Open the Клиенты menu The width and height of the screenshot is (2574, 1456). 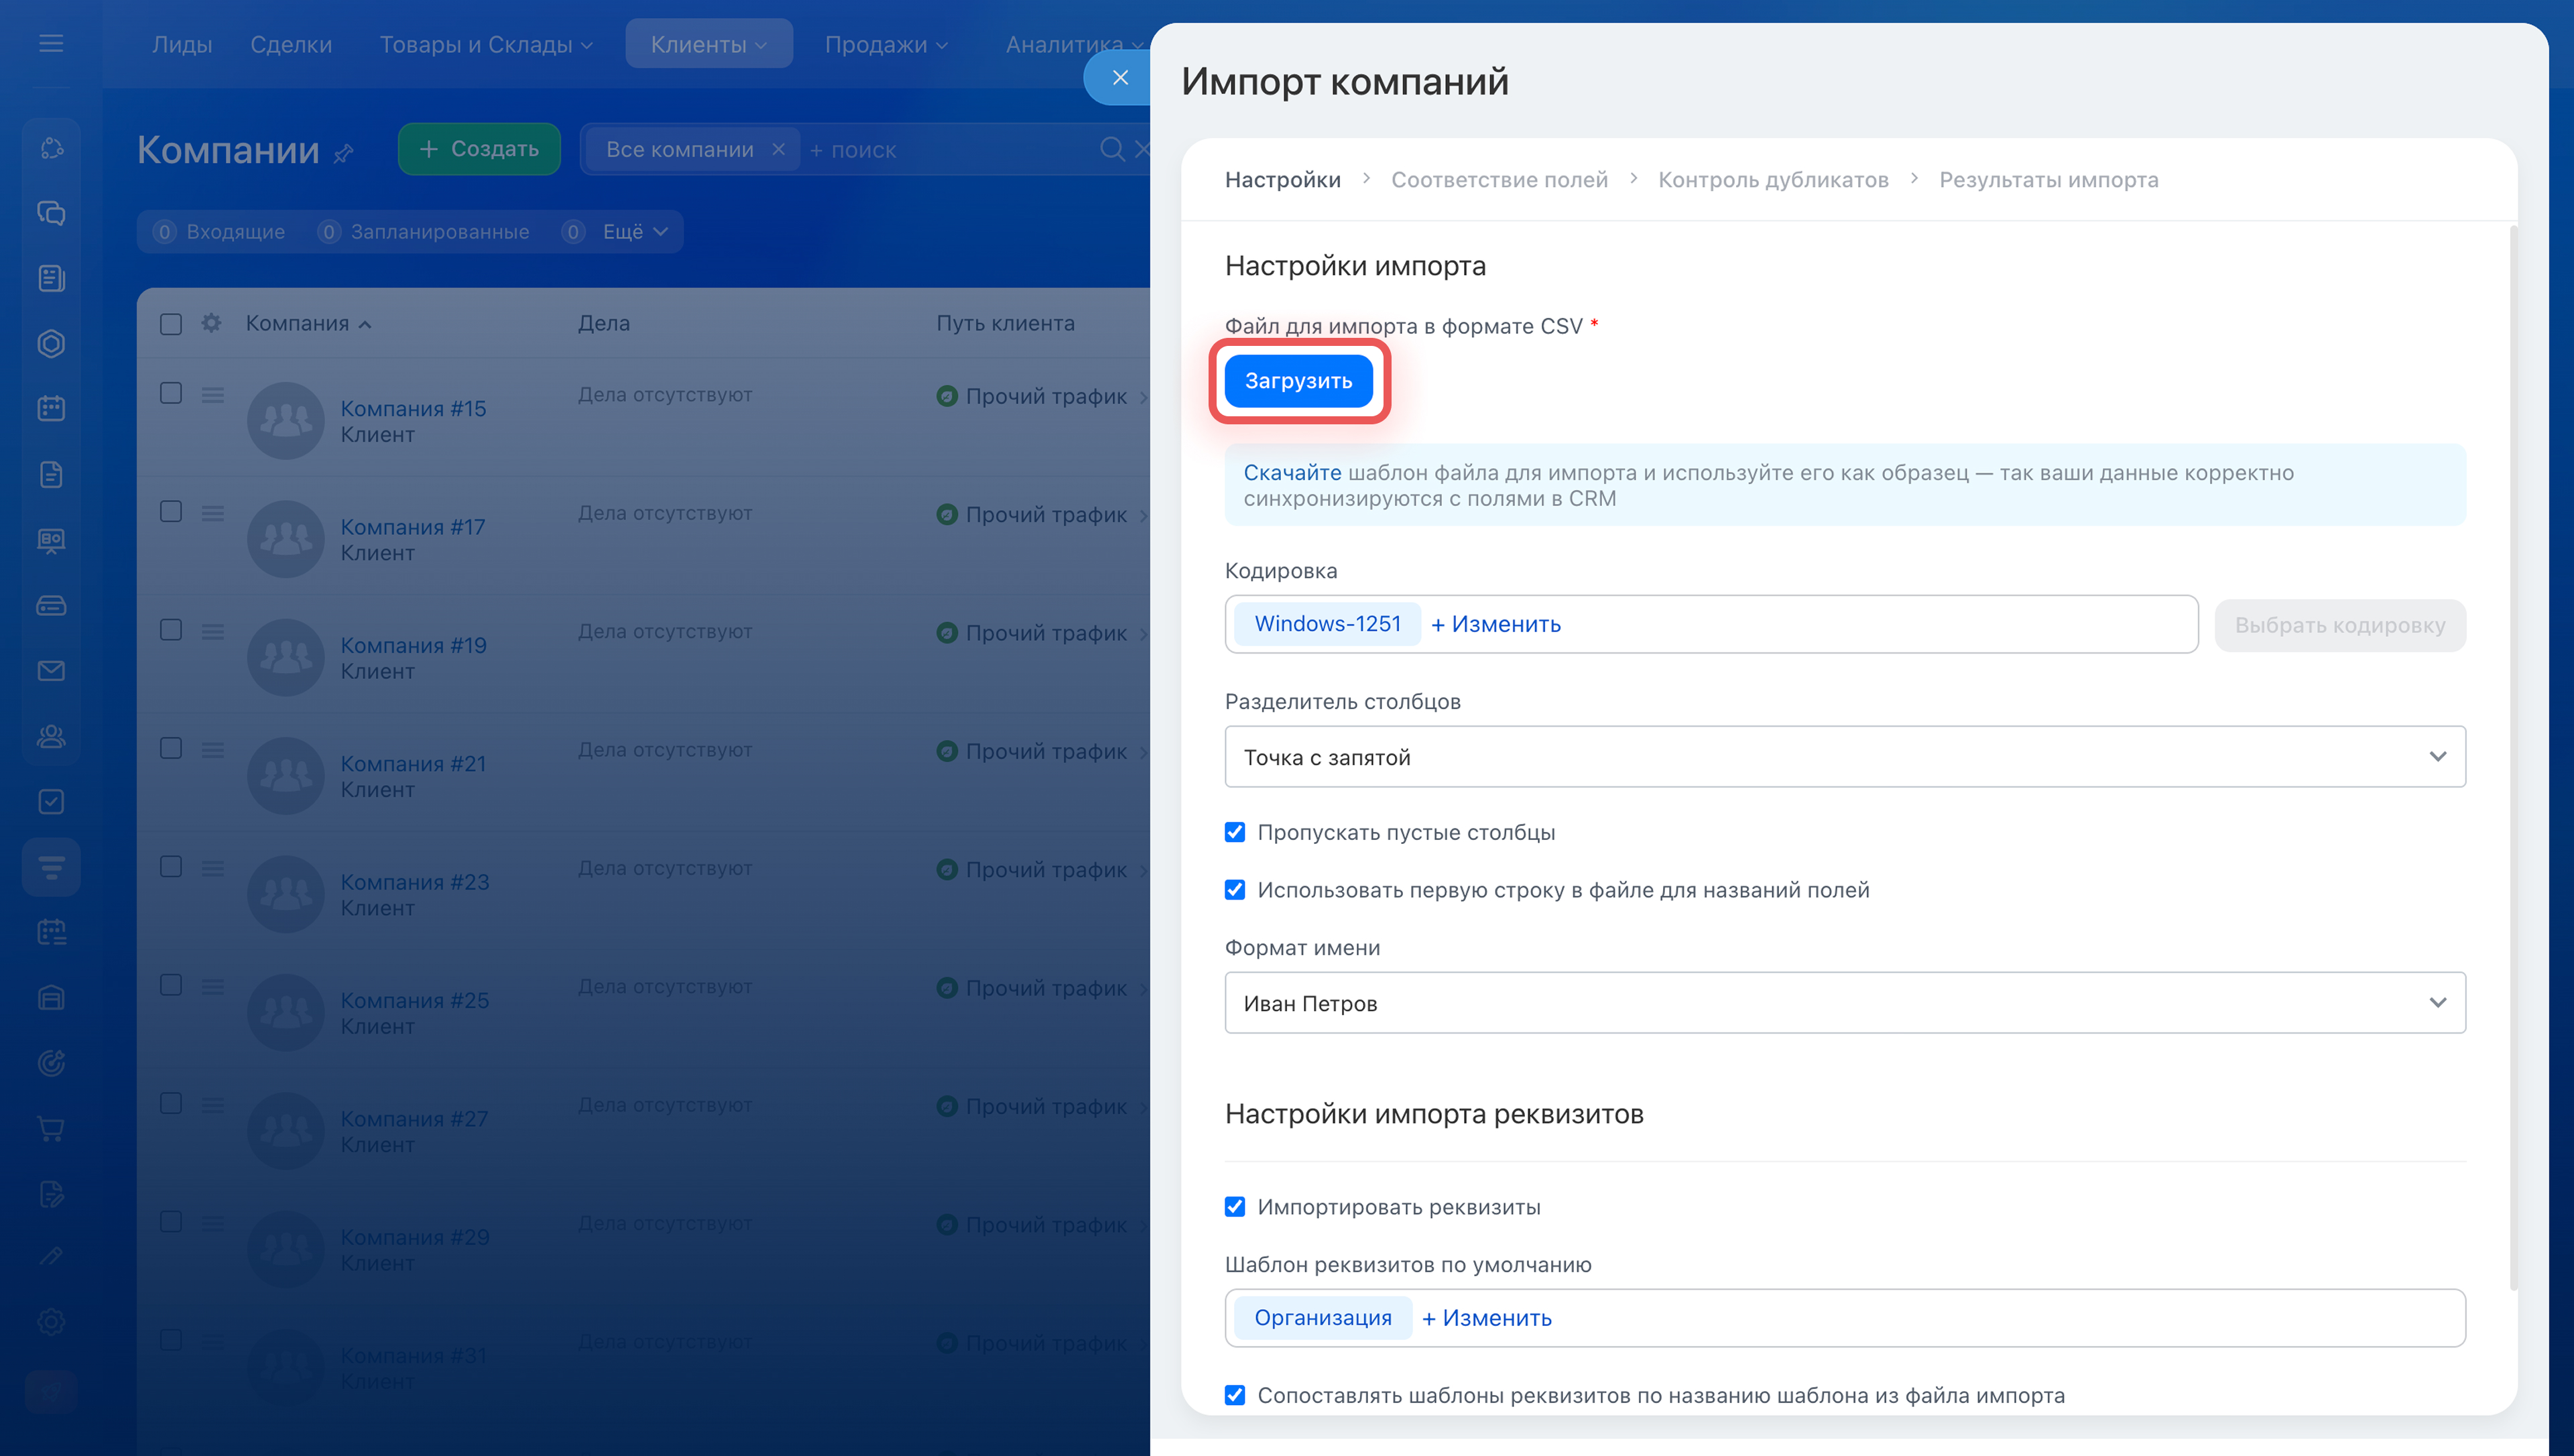click(708, 44)
